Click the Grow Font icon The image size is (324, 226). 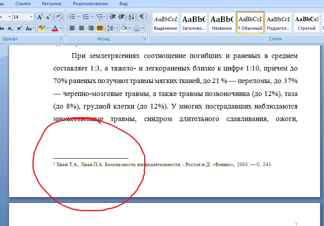40,17
